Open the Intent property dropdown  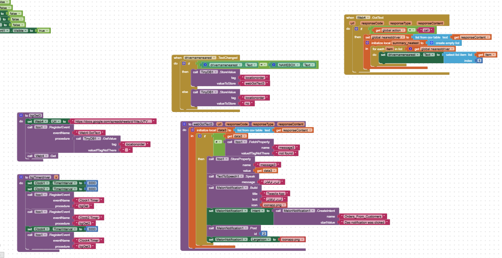pyautogui.click(x=257, y=211)
